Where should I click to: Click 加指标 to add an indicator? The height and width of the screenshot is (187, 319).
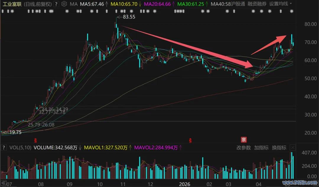261,147
